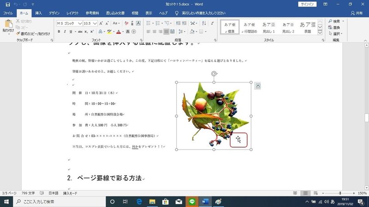Image resolution: width=369 pixels, height=207 pixels.
Task: Expand the styles gallery with the More arrow
Action: pos(320,33)
